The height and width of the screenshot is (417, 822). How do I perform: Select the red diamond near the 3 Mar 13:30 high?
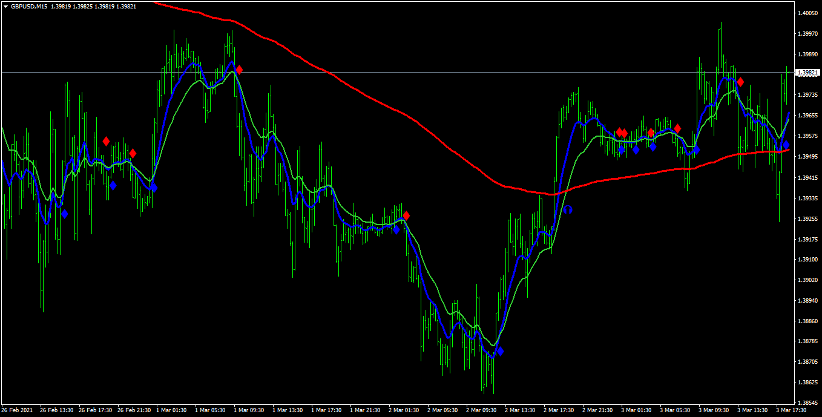pyautogui.click(x=740, y=82)
